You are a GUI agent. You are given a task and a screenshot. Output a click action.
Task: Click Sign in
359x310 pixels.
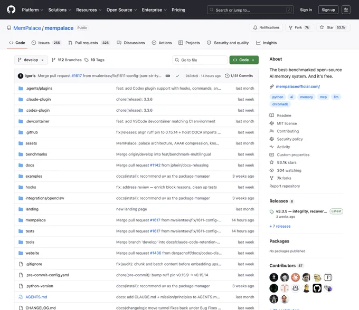pos(306,10)
